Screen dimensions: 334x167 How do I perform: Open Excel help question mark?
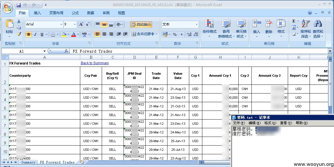[310, 13]
